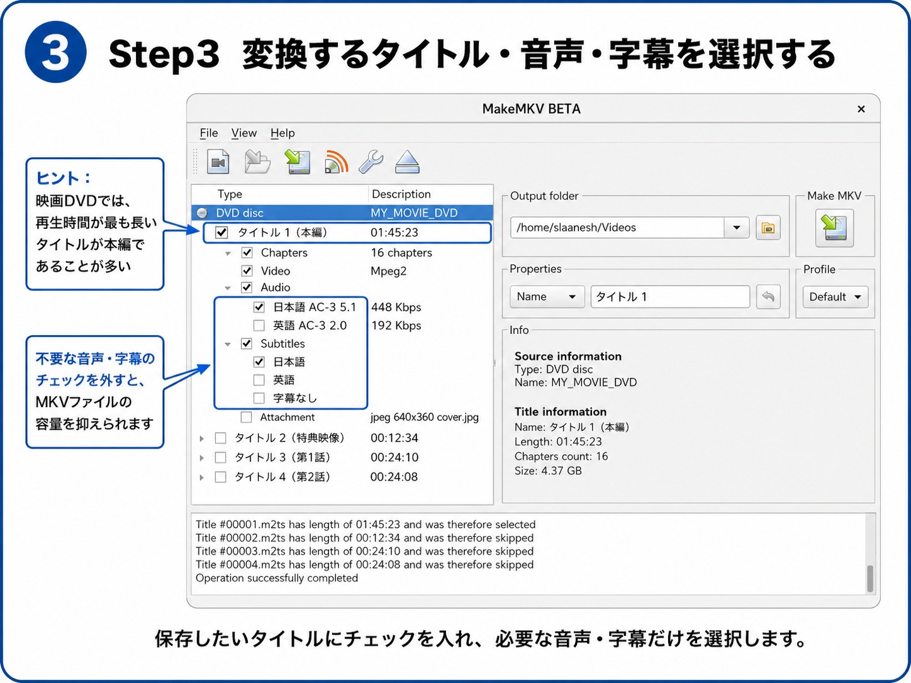Click the stream toolbar icon

click(x=337, y=162)
